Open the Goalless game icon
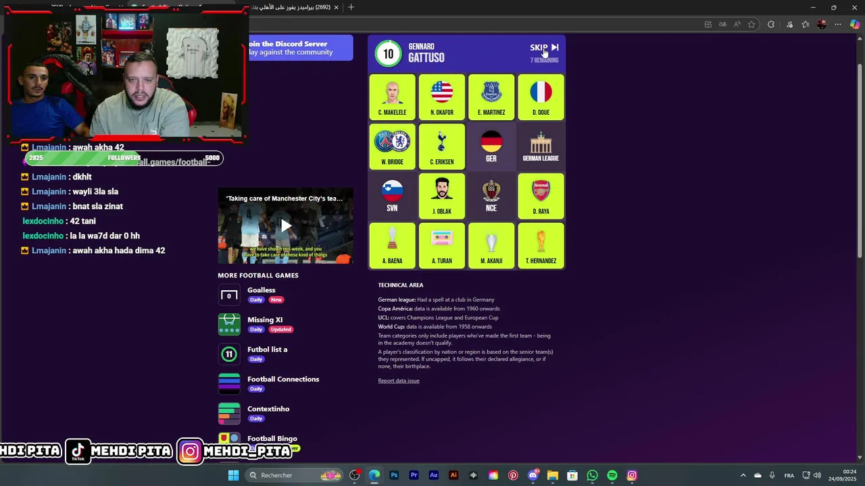 229,295
